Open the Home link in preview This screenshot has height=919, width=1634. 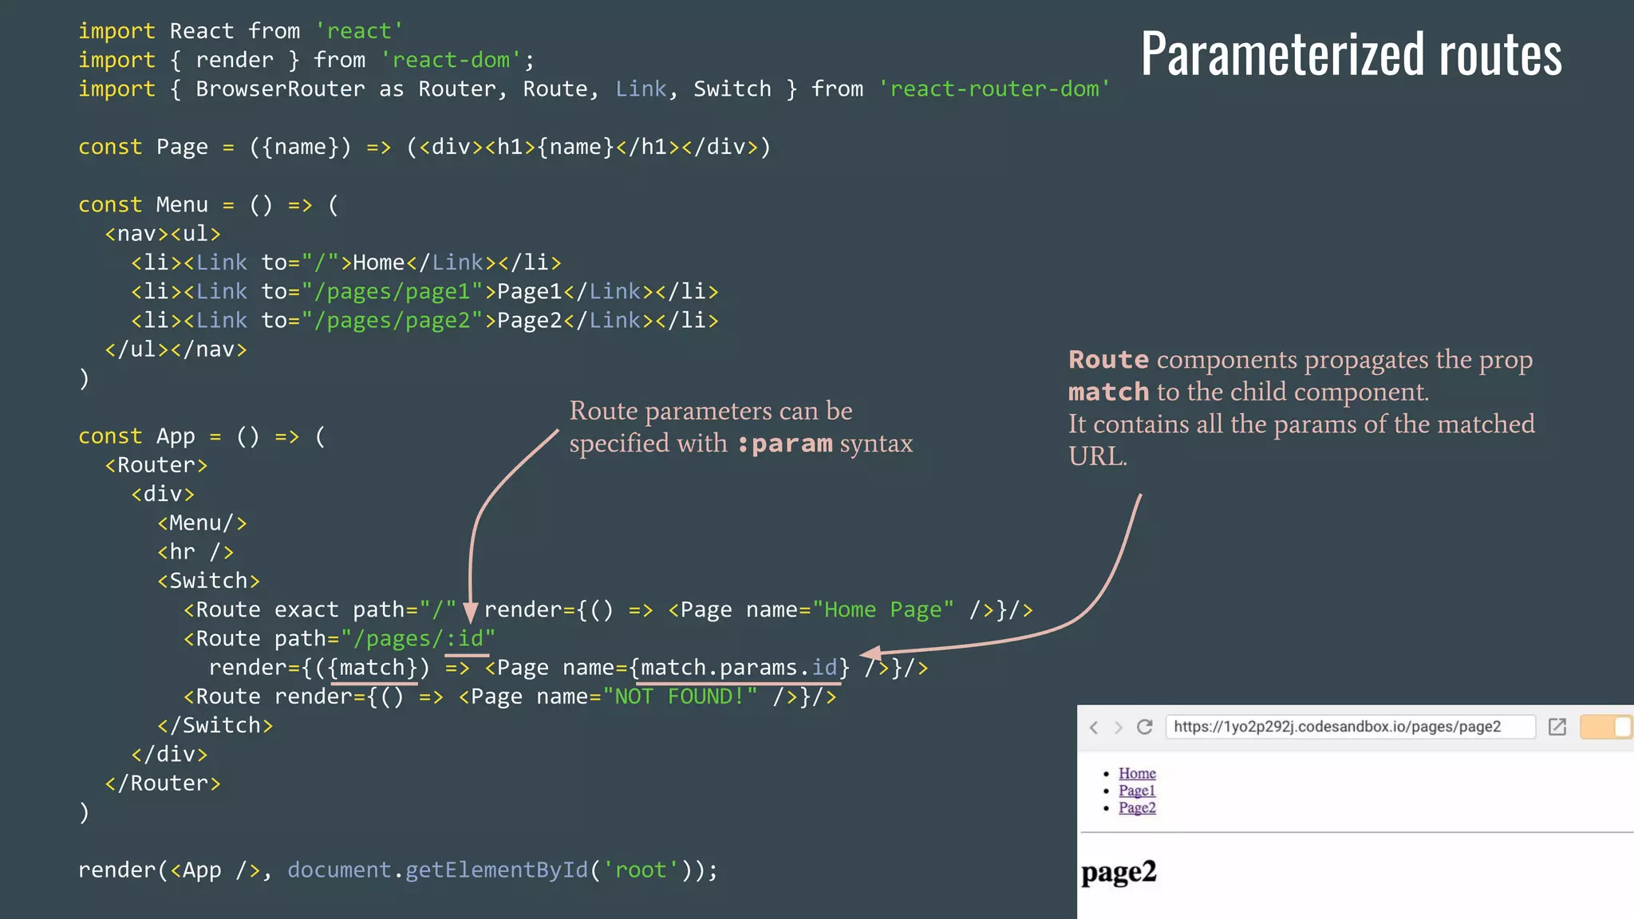[1136, 773]
